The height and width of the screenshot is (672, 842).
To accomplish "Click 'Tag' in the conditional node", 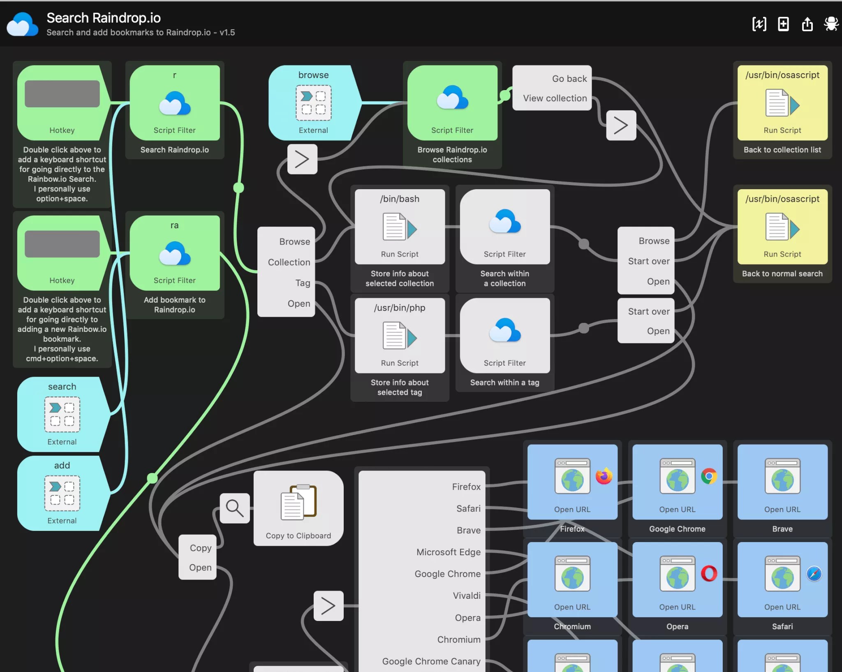I will (x=303, y=283).
